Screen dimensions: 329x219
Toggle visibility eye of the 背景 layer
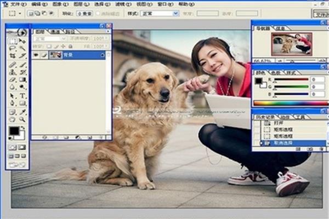pyautogui.click(x=36, y=55)
